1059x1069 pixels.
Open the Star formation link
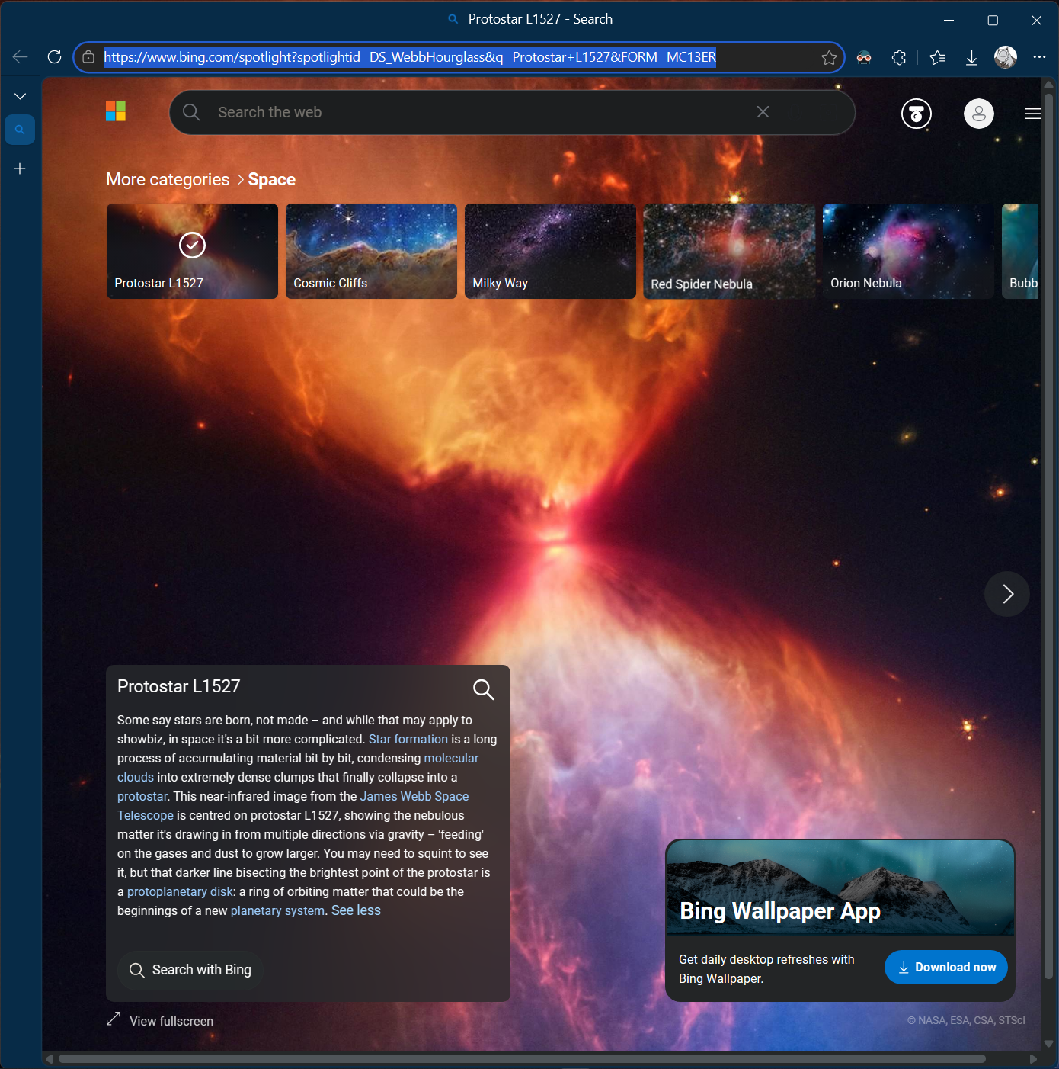[408, 739]
